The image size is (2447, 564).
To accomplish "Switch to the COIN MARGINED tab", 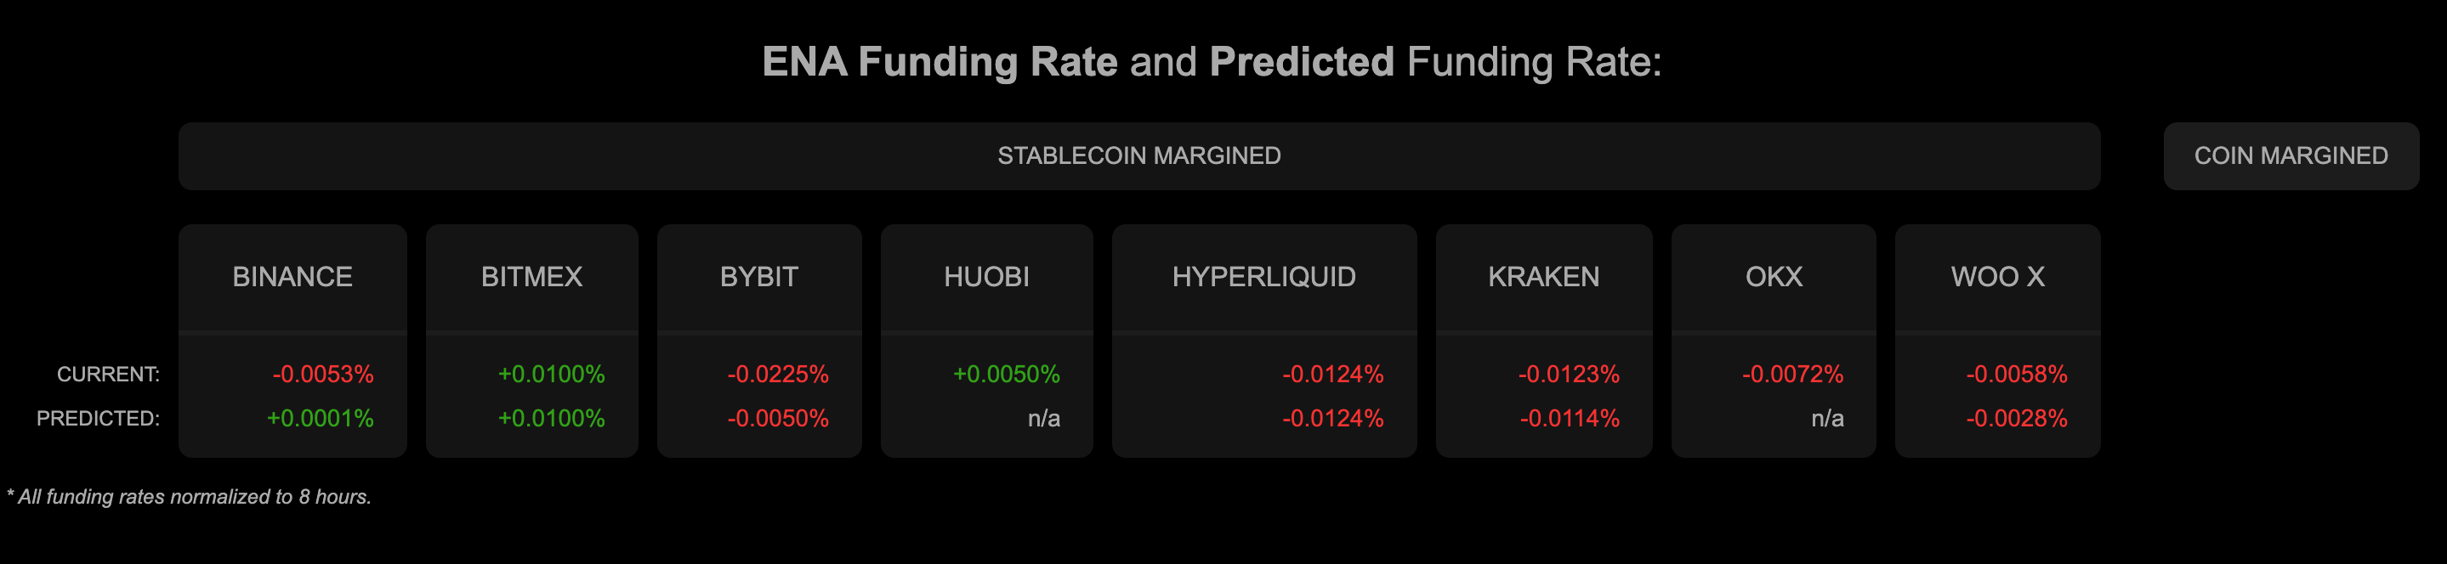I will coord(2291,155).
